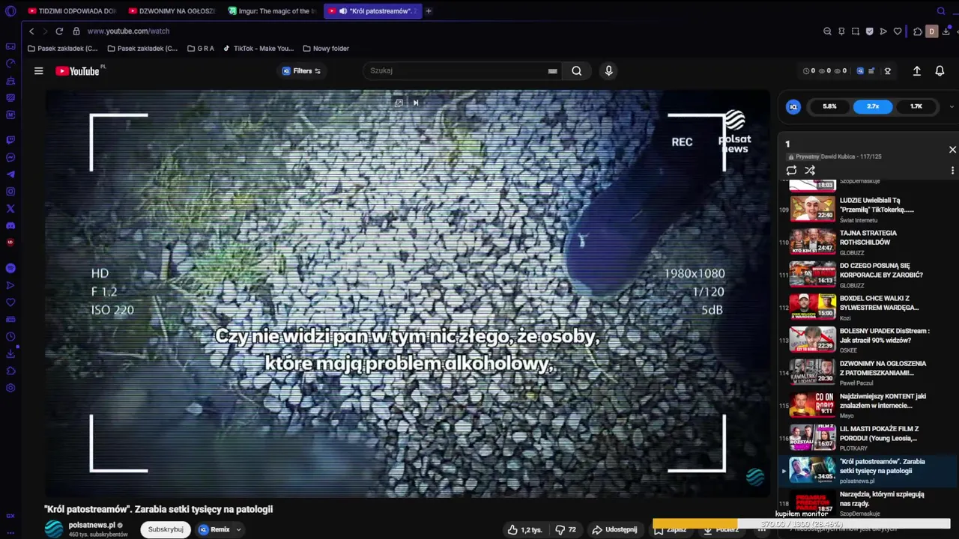
Task: Play BOXDEL CHCE WALKI Z SYLWESTREM WARDĘGA video
Action: [x=867, y=307]
